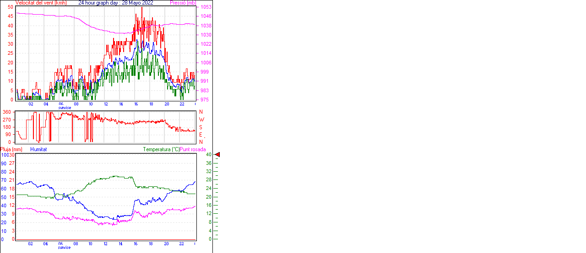Click the 50 value on the wind speed axis
This screenshot has width=586, height=253.
point(11,7)
